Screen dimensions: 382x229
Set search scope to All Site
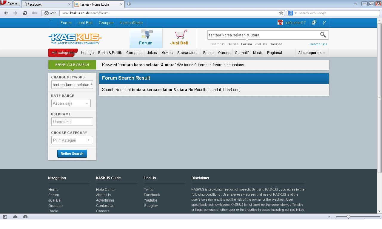(233, 44)
